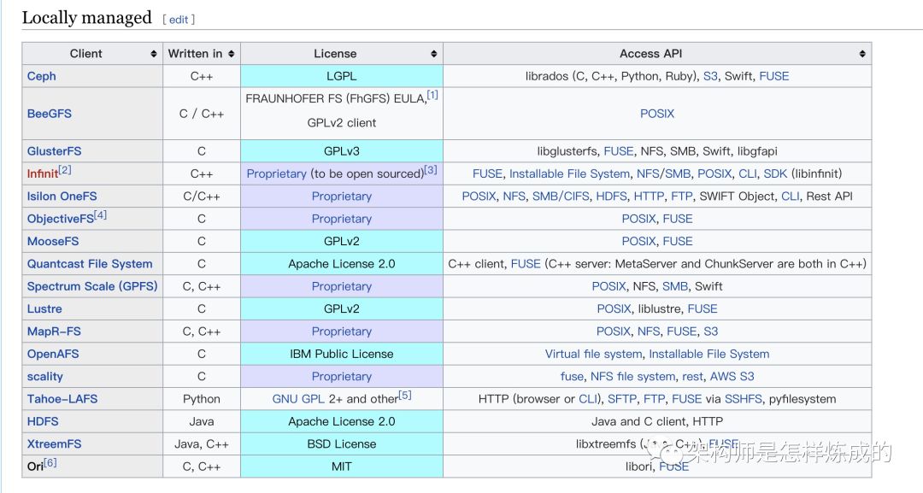This screenshot has height=493, width=923.
Task: Open the SMB link in Spectrum Scale row
Action: (x=675, y=286)
